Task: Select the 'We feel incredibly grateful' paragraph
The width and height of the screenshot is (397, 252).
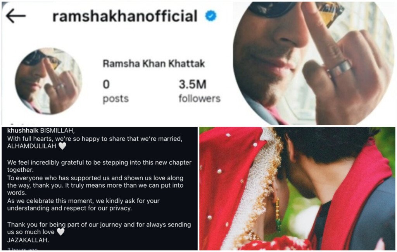Action: click(x=99, y=166)
